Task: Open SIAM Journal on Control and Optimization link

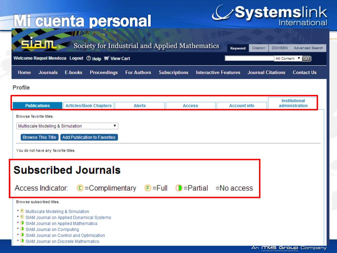Action: tap(65, 235)
